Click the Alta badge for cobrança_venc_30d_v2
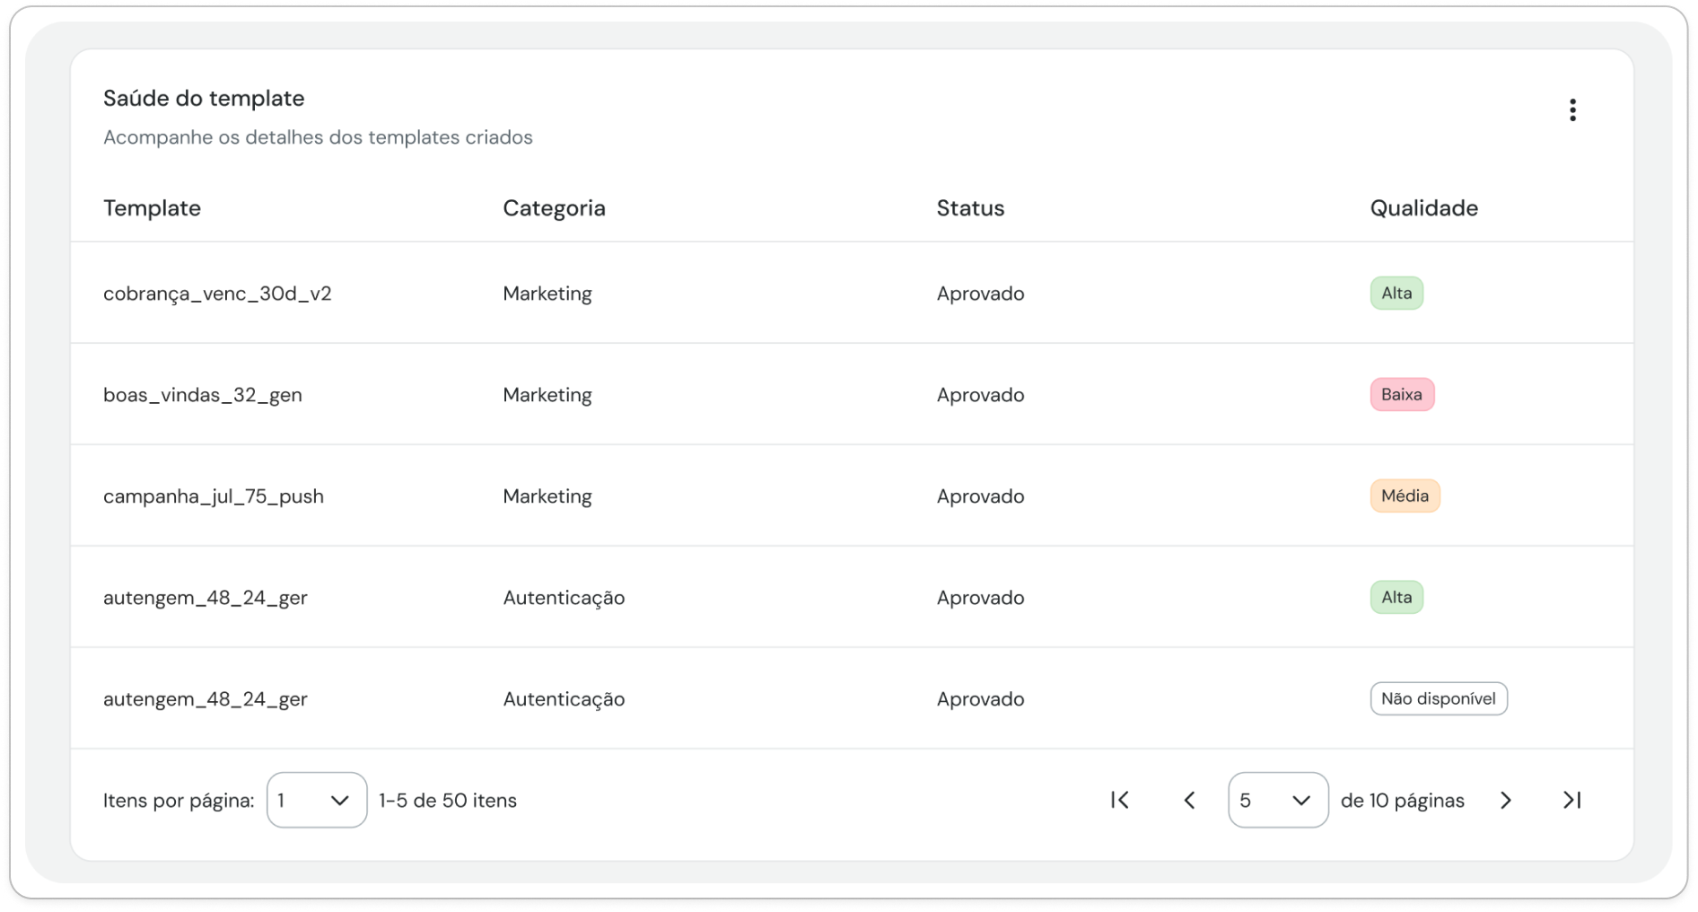The height and width of the screenshot is (912, 1698). pos(1396,293)
